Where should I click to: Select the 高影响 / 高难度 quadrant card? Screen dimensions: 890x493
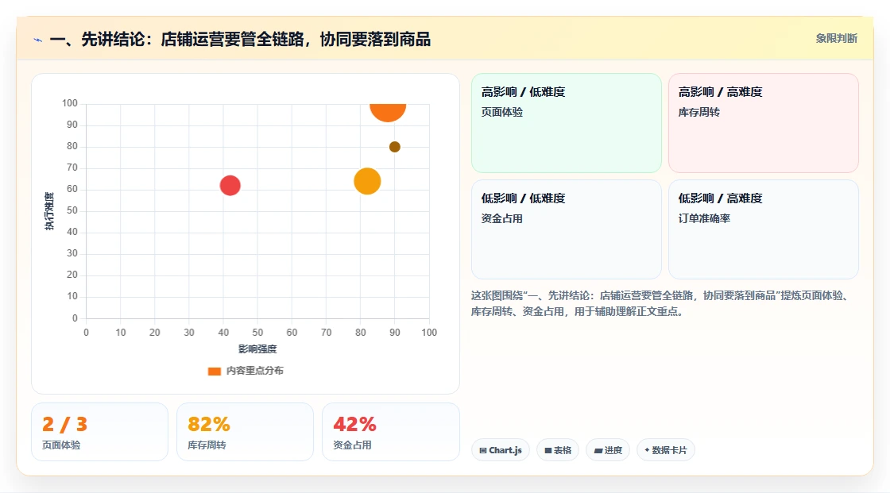pos(764,123)
